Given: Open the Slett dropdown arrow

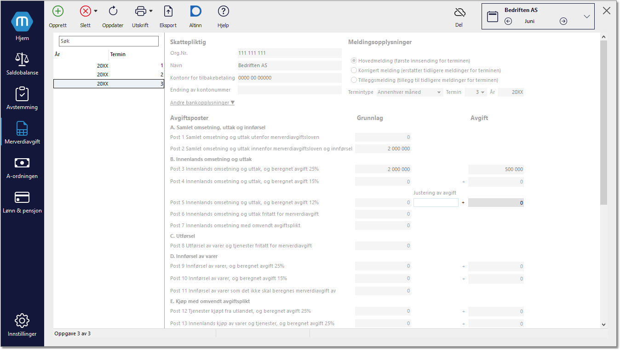Looking at the screenshot, I should pos(96,11).
